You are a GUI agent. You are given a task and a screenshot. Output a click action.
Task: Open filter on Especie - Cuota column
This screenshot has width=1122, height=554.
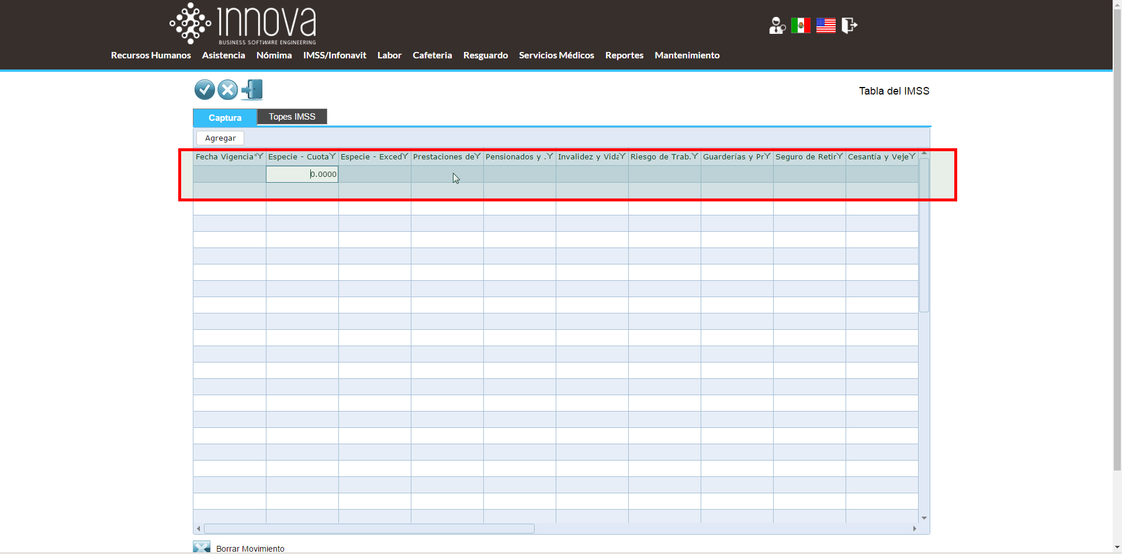333,156
